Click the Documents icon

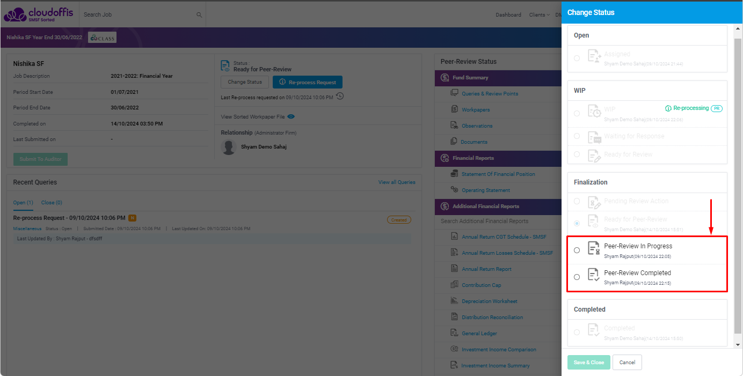454,142
